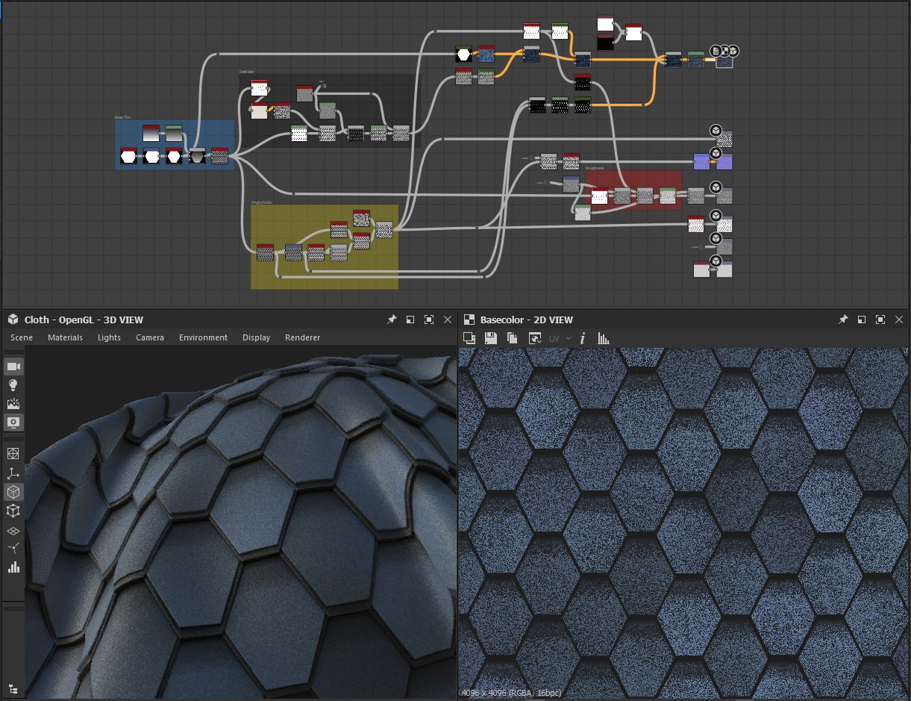Open the UV dropdown in the 2D view toolbar
Viewport: 911px width, 701px height.
tap(560, 338)
